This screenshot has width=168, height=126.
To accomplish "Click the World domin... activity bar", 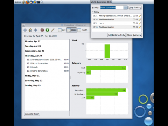I will click(x=106, y=90).
